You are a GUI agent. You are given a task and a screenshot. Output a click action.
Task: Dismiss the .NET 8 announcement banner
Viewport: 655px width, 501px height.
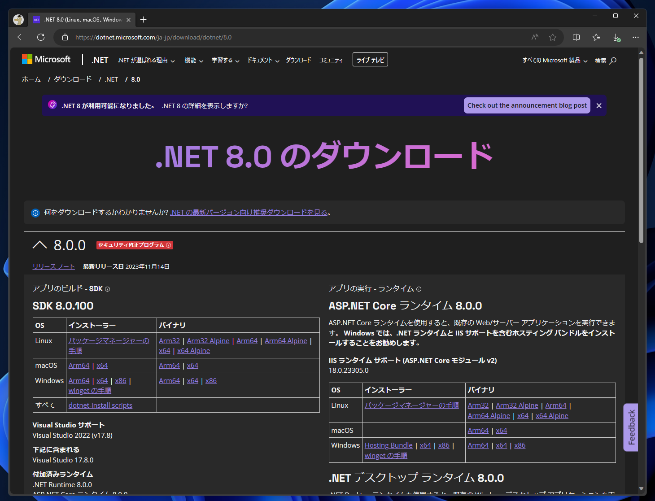[x=599, y=106]
